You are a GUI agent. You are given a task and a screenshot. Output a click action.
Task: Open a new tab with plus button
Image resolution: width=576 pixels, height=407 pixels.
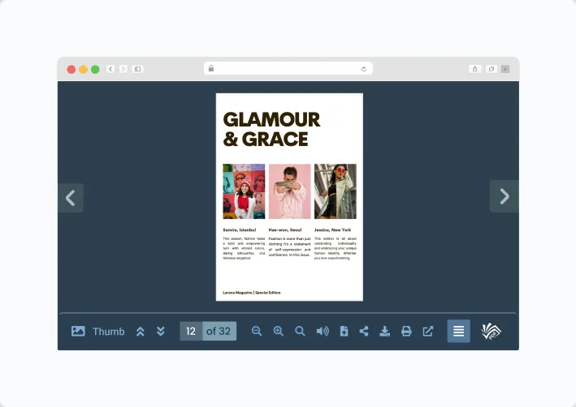pyautogui.click(x=505, y=69)
